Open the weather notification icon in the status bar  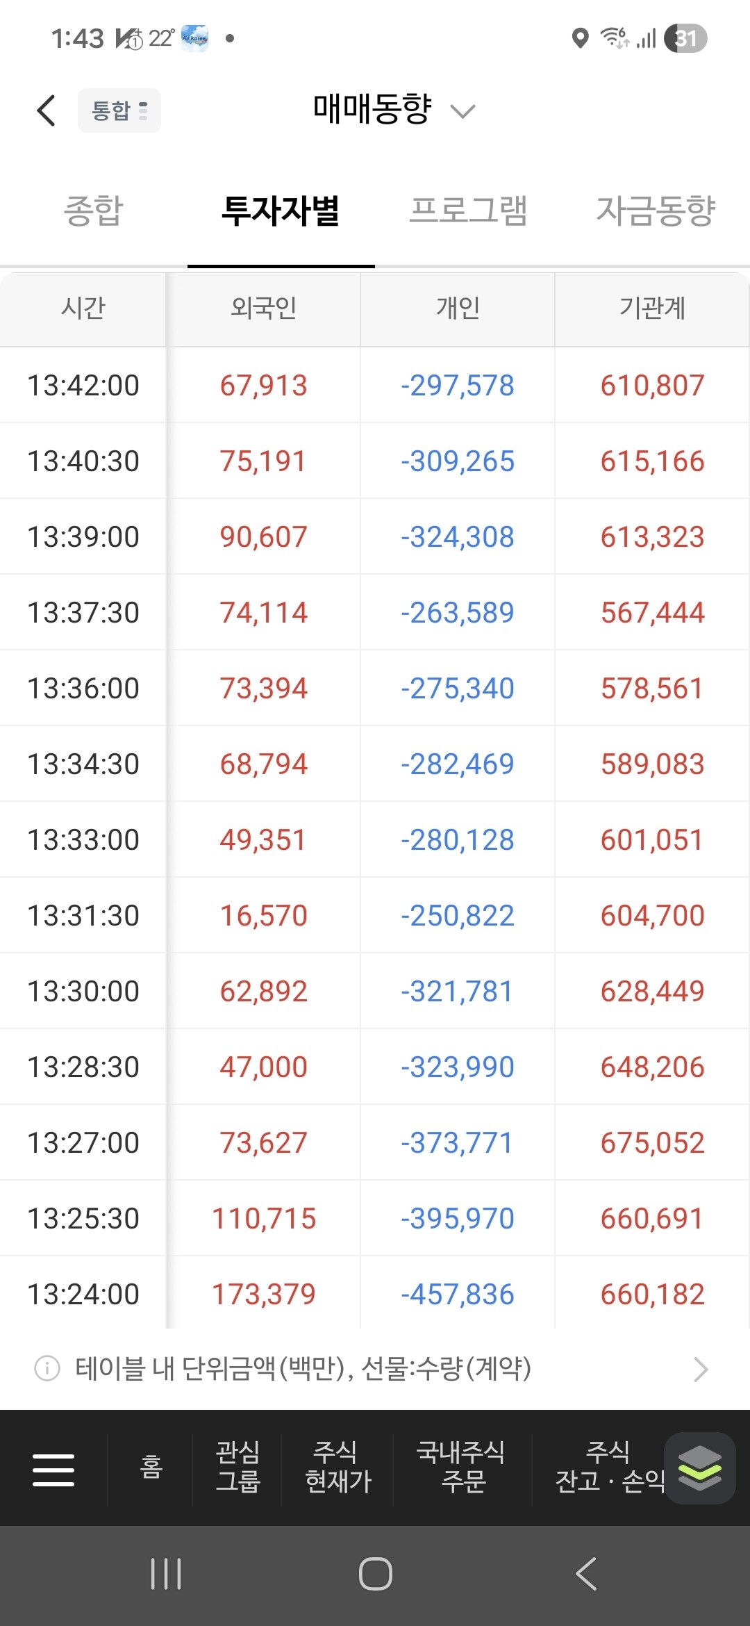195,38
